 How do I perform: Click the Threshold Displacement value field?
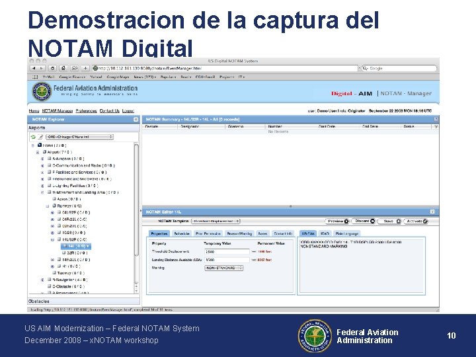227,252
